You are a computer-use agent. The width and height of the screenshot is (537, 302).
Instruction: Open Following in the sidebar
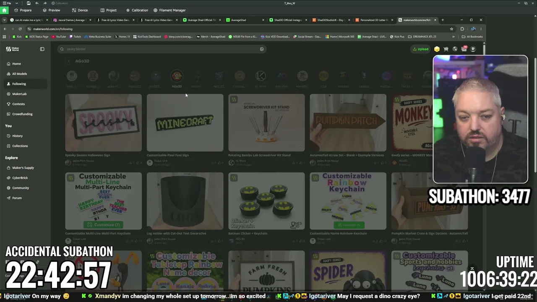pos(25,84)
